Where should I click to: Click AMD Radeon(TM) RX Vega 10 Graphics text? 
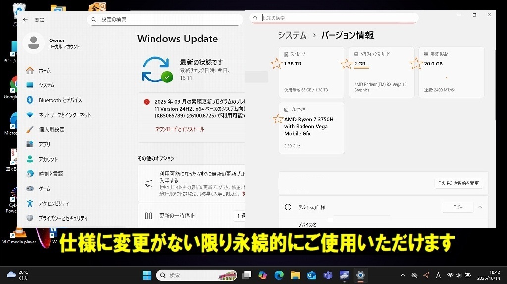(x=380, y=87)
